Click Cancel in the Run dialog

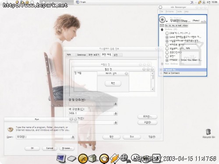[49, 148]
